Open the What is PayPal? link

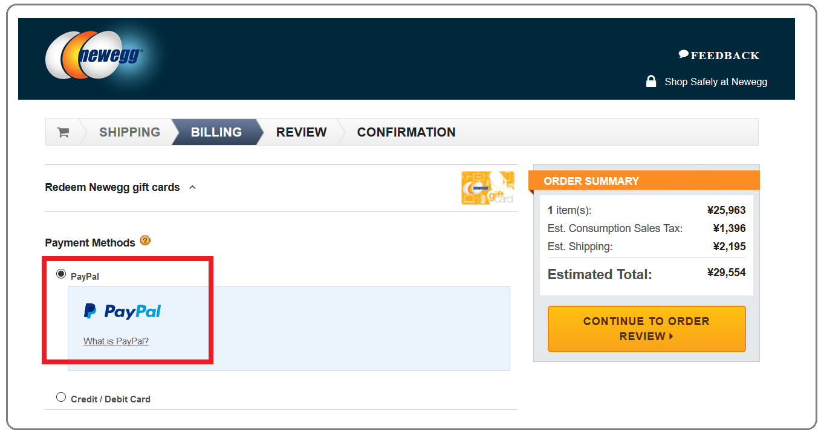[116, 341]
